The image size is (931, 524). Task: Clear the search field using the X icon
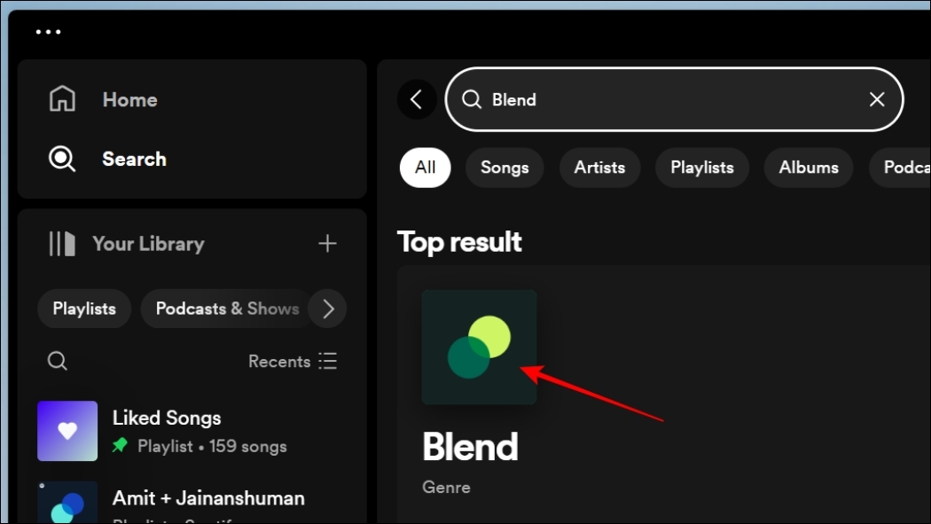click(876, 99)
